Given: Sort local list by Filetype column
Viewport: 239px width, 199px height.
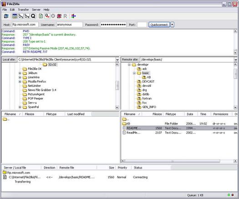Looking at the screenshot, I should click(54, 114).
